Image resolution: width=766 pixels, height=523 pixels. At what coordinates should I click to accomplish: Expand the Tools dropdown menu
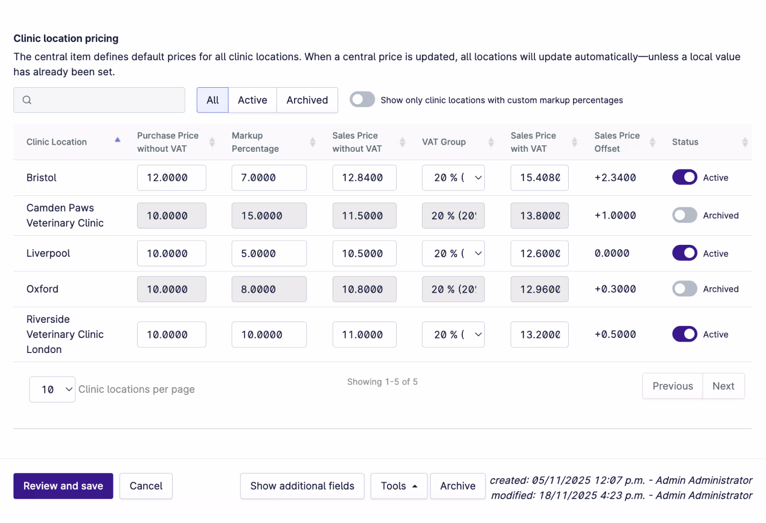pyautogui.click(x=399, y=486)
